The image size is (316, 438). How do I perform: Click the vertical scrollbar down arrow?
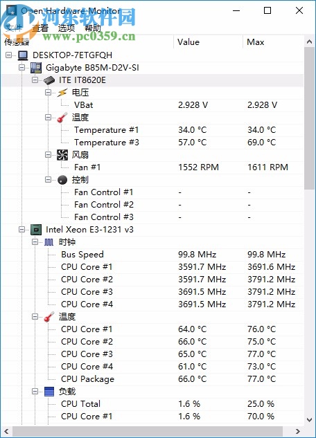[309, 420]
